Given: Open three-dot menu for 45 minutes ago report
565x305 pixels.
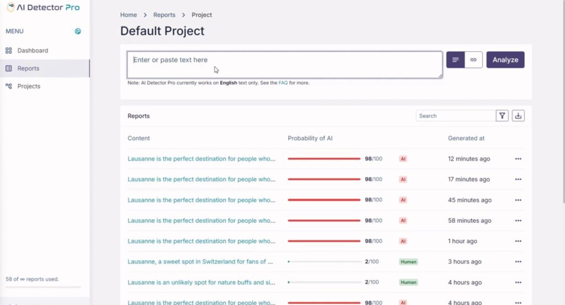Looking at the screenshot, I should pos(518,200).
